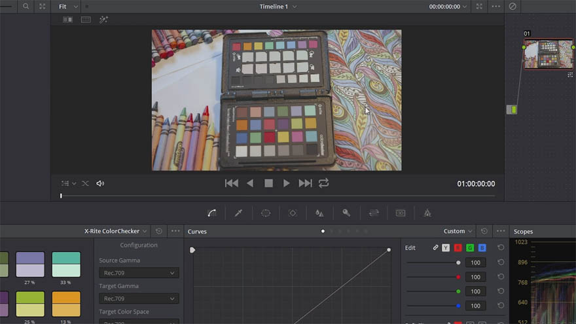Open viewer options three-dots menu at top
576x324 pixels.
(x=496, y=7)
